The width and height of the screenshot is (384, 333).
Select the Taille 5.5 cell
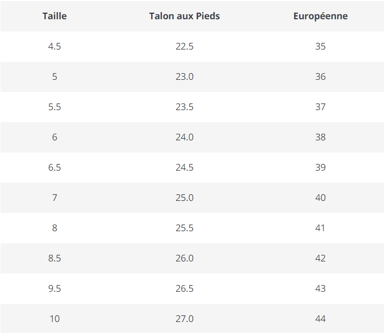(54, 107)
